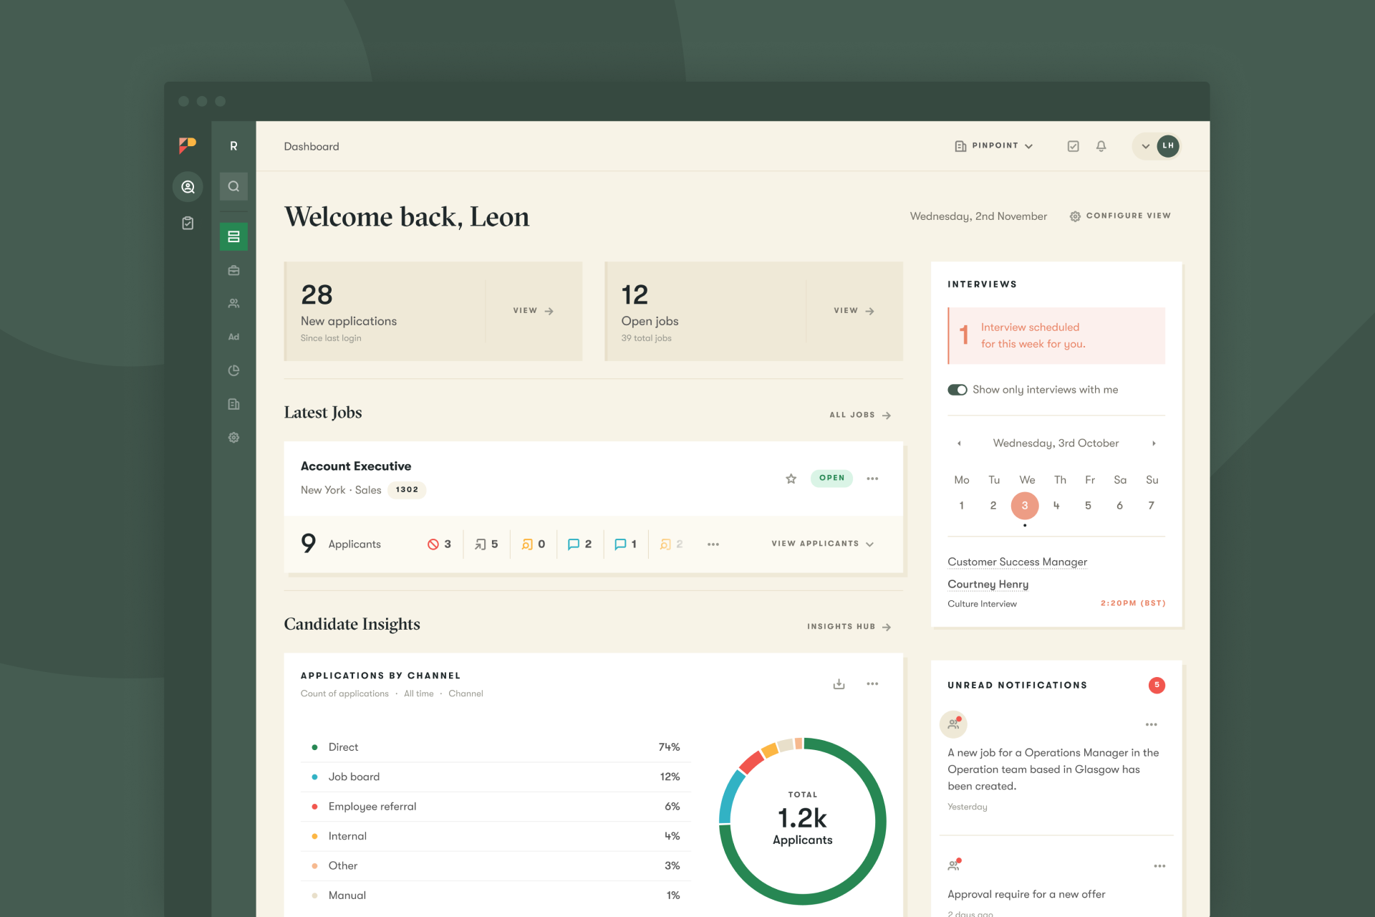Screen dimensions: 1375x917
Task: Select the search icon in the sidebar
Action: tap(233, 186)
